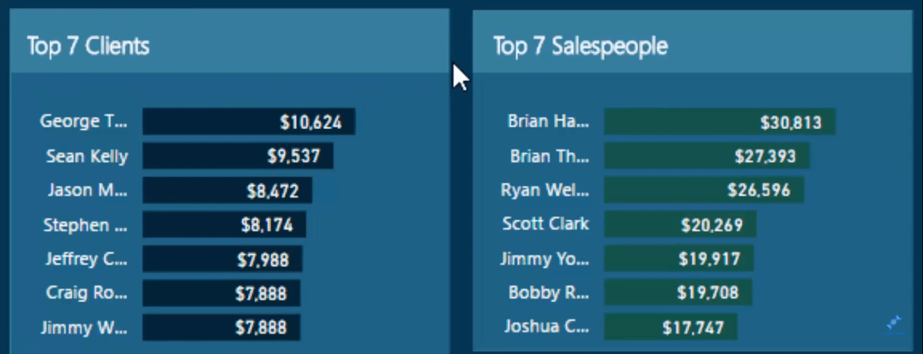Click the Jason M... $8,472 bar

(227, 191)
